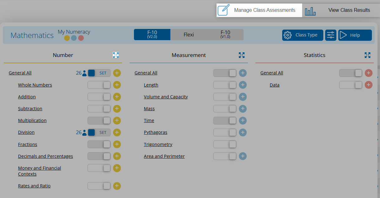The width and height of the screenshot is (380, 198).
Task: Open the filter sliders options button
Action: (331, 35)
